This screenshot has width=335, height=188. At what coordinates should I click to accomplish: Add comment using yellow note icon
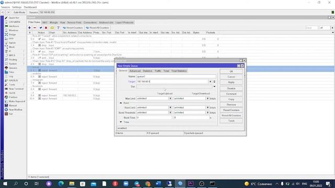click(x=52, y=28)
